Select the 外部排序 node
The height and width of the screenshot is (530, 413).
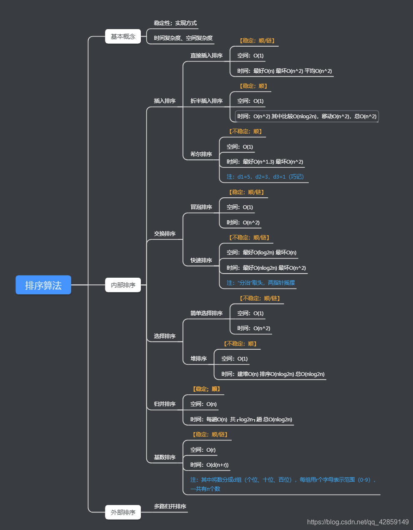pos(123,513)
